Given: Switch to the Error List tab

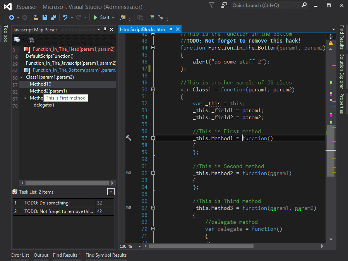Looking at the screenshot, I should coord(20,255).
